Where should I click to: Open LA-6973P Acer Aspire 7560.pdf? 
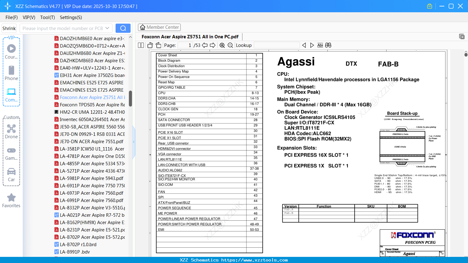[89, 193]
